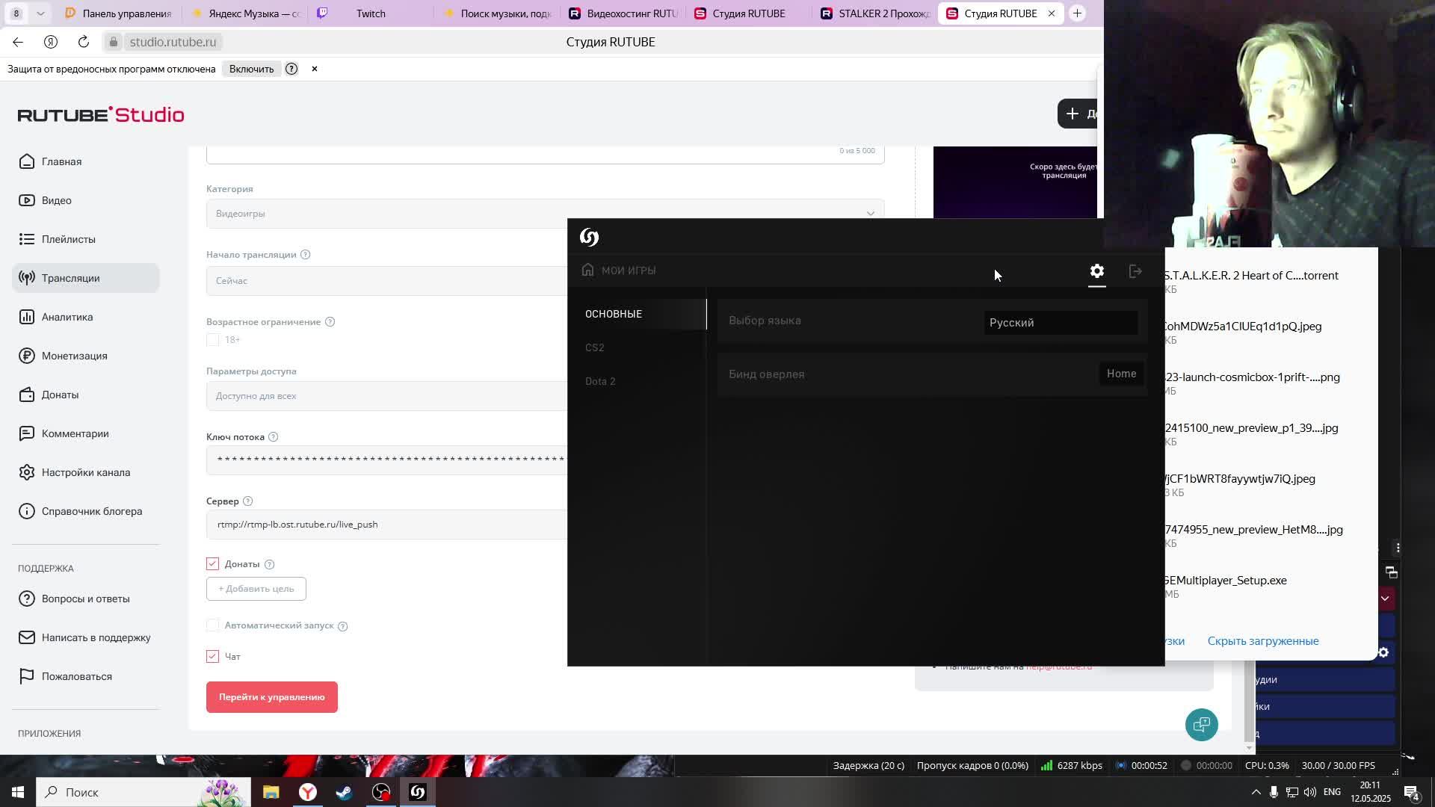Show help icon next to Автоматический запуск
The height and width of the screenshot is (807, 1435).
point(342,626)
